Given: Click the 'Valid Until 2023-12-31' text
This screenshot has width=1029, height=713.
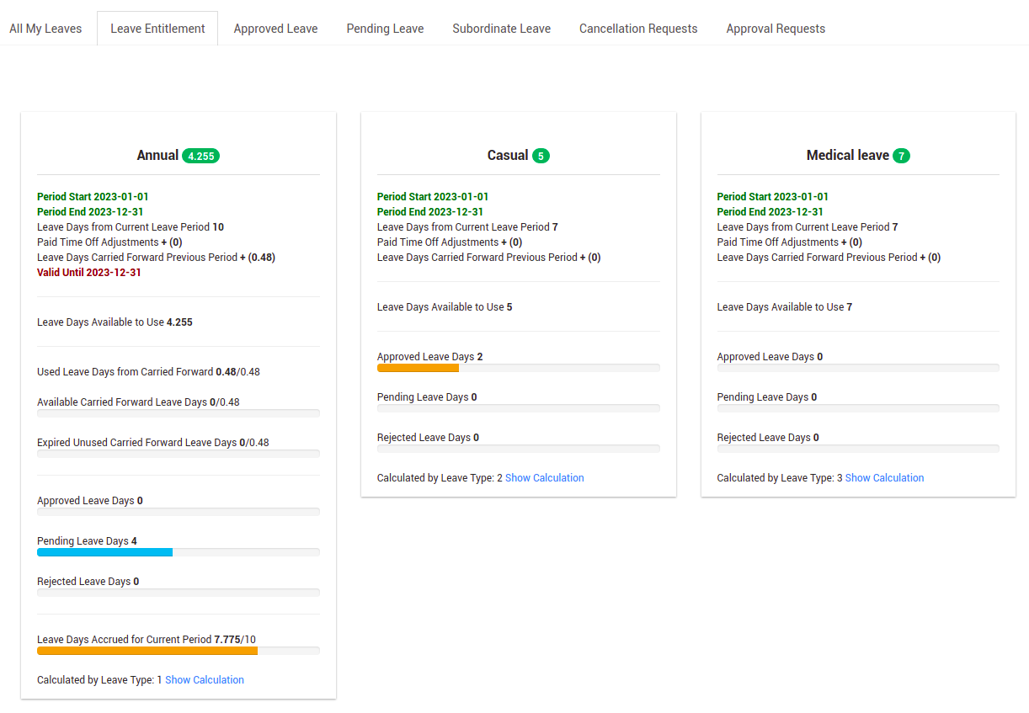Looking at the screenshot, I should tap(89, 273).
